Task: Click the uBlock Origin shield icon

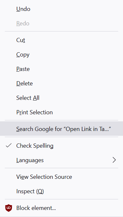Action: point(9,208)
